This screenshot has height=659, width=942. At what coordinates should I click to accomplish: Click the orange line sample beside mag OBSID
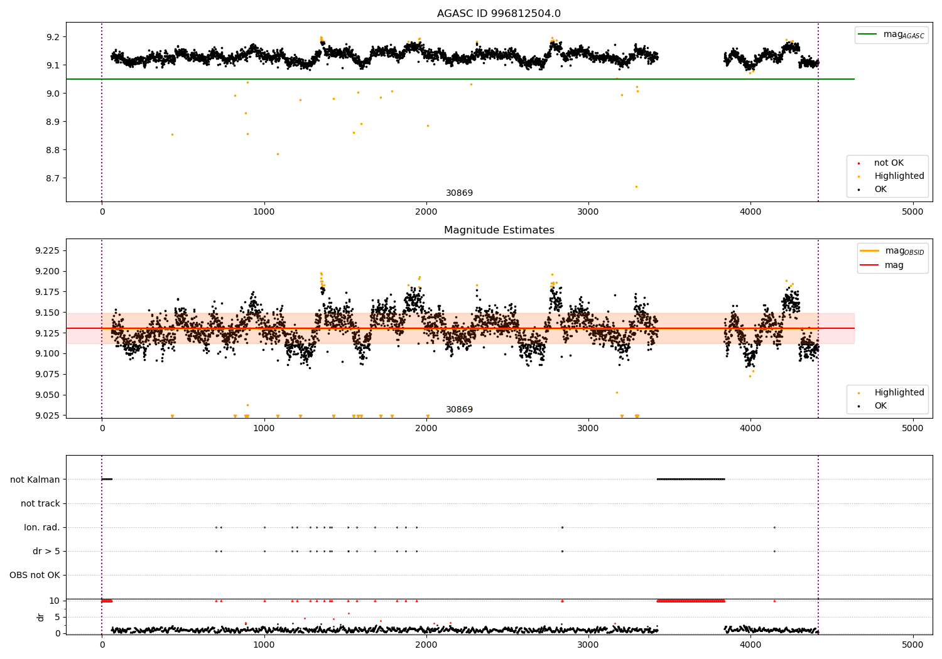pyautogui.click(x=870, y=251)
